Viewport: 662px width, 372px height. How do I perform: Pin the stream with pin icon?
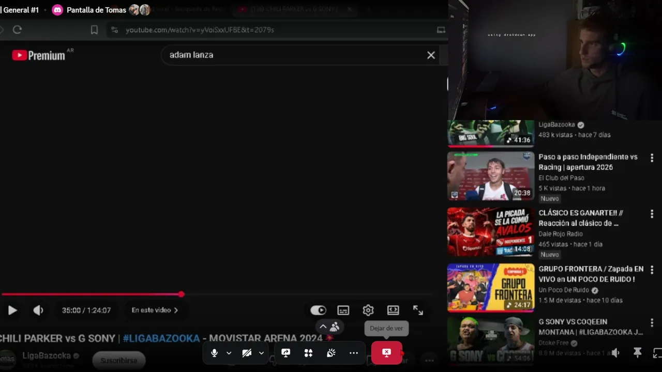(637, 353)
